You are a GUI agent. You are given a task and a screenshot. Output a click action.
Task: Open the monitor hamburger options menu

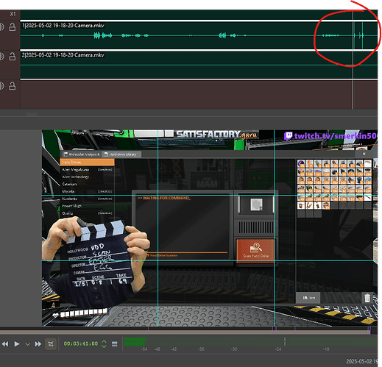[x=114, y=344]
